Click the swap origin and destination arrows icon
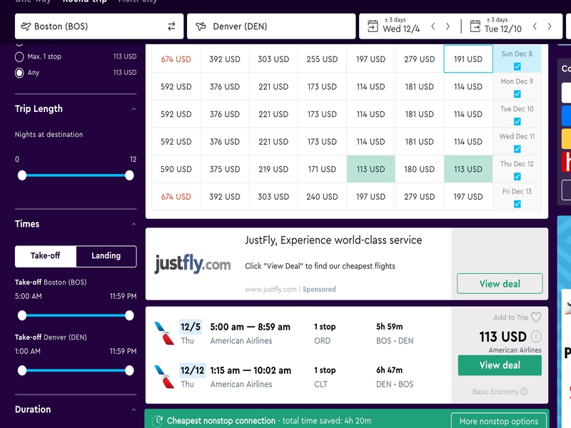Image resolution: width=571 pixels, height=428 pixels. (x=171, y=26)
